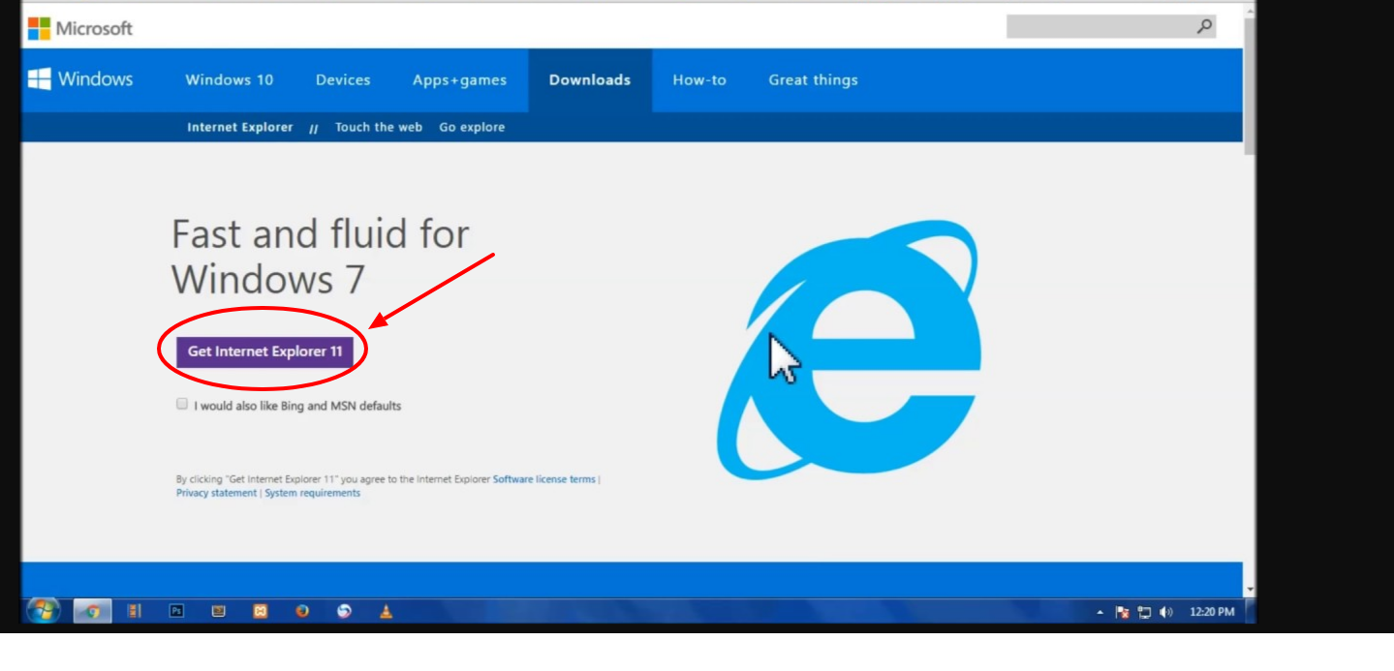Open the How-to menu item
1394x671 pixels.
tap(699, 80)
